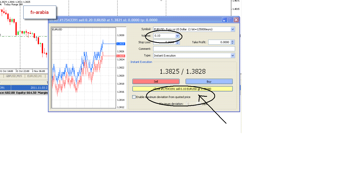Click the blue Buy button
This screenshot has height=172, width=346.
pos(209,82)
